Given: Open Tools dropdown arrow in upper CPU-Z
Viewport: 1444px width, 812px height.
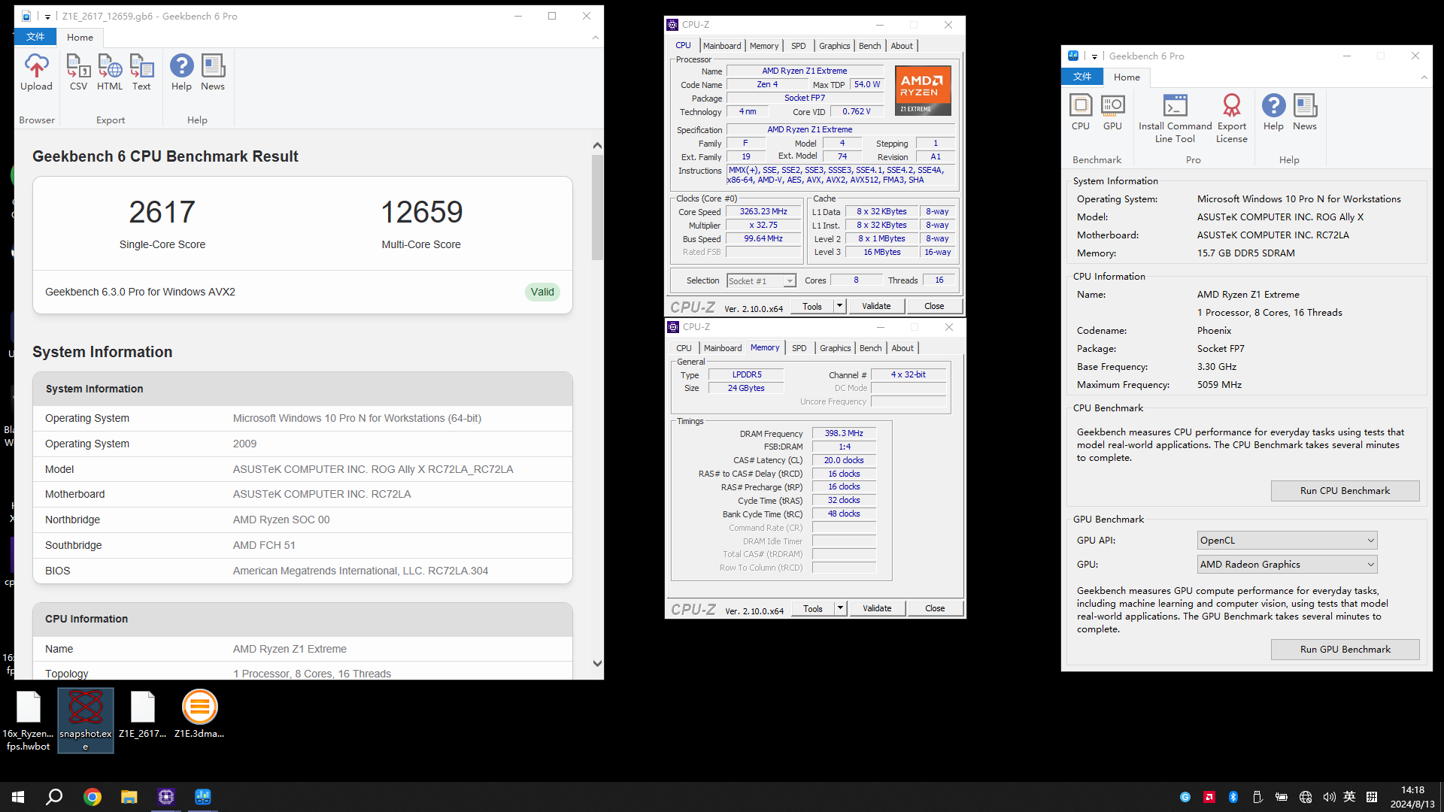Looking at the screenshot, I should click(x=839, y=306).
